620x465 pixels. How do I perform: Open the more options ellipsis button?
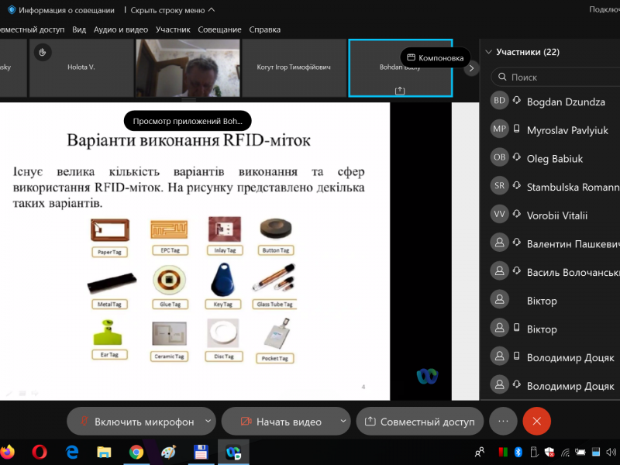(503, 421)
